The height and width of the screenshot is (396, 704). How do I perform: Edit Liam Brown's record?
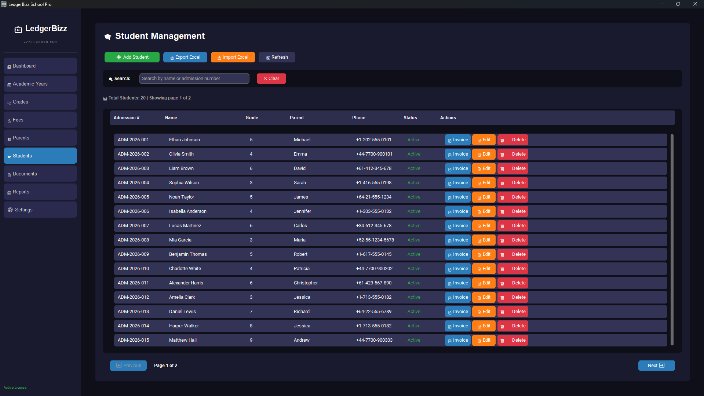pyautogui.click(x=484, y=168)
